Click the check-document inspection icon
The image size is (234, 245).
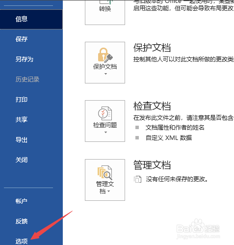pyautogui.click(x=105, y=113)
